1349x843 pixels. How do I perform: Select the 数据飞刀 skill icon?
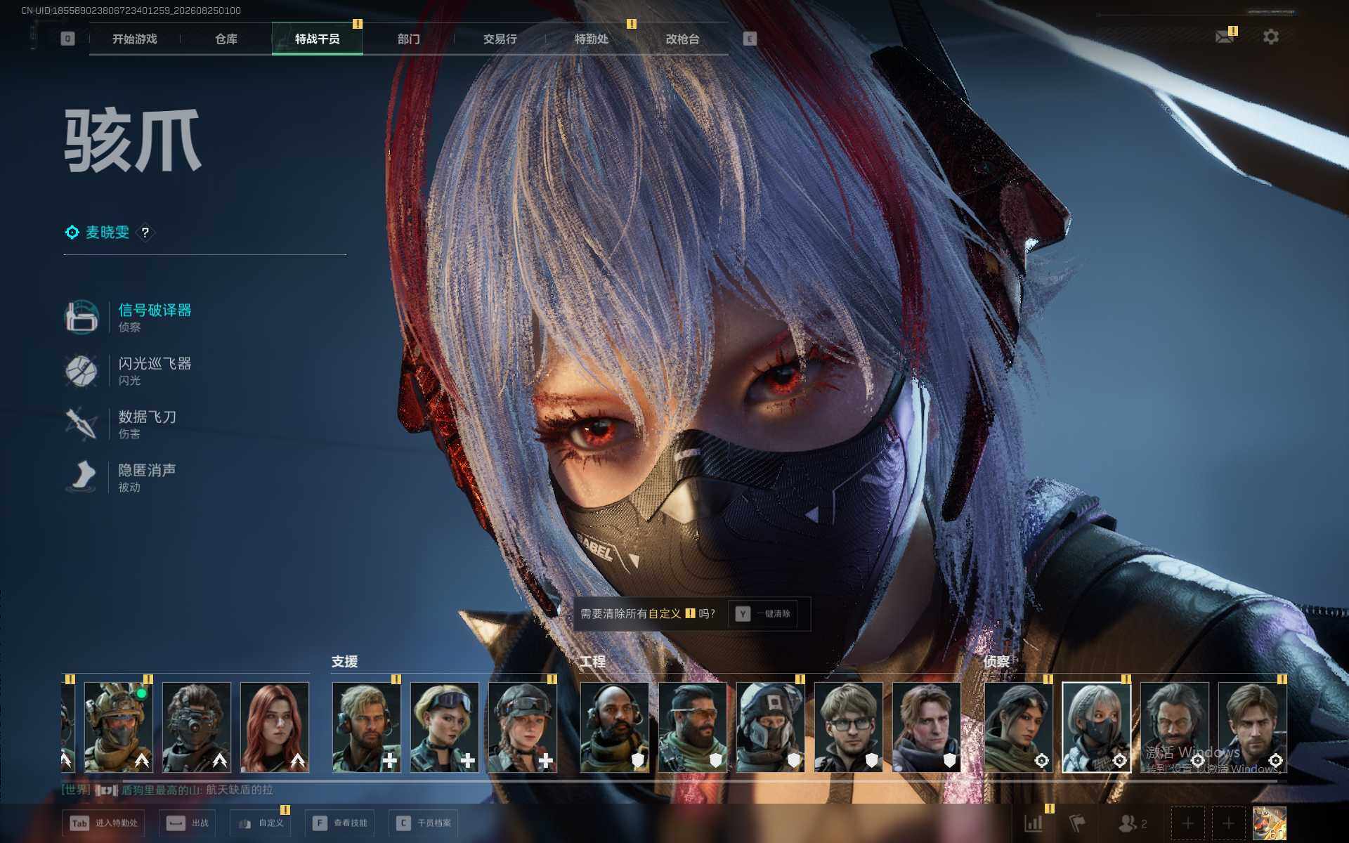tap(82, 424)
